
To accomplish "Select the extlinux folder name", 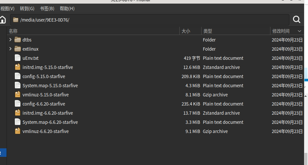I will click(x=30, y=49).
